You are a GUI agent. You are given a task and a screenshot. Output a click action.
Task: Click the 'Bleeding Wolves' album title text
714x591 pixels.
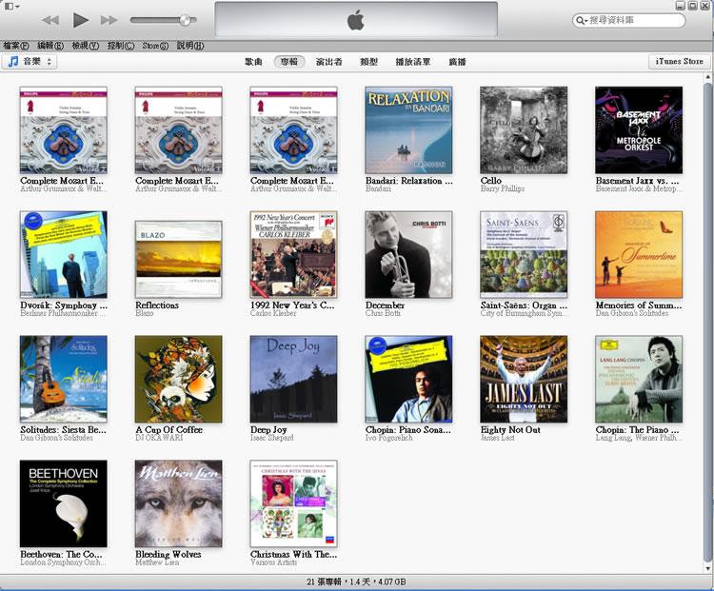click(x=168, y=554)
